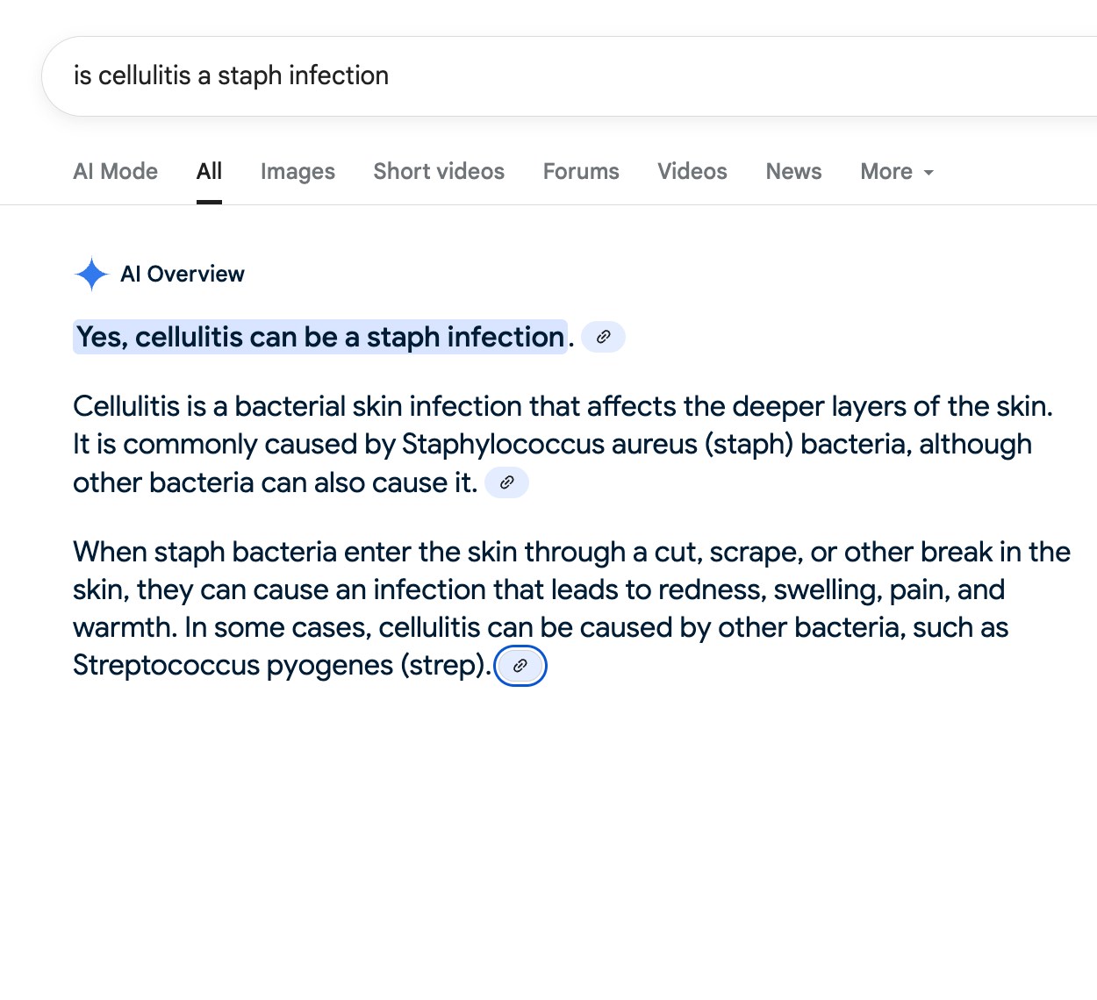Go to the Forums tab
The height and width of the screenshot is (1000, 1097).
click(x=581, y=172)
